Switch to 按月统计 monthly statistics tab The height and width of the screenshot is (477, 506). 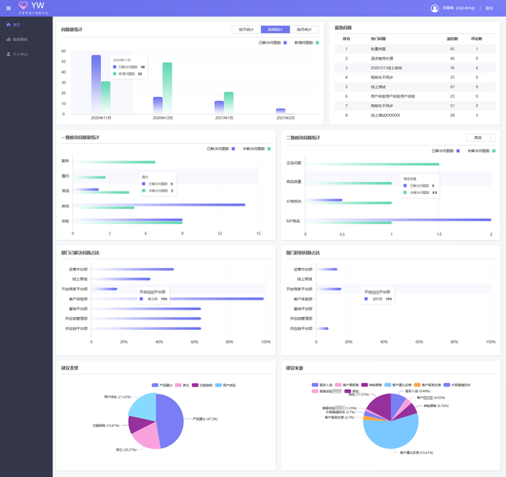[304, 29]
